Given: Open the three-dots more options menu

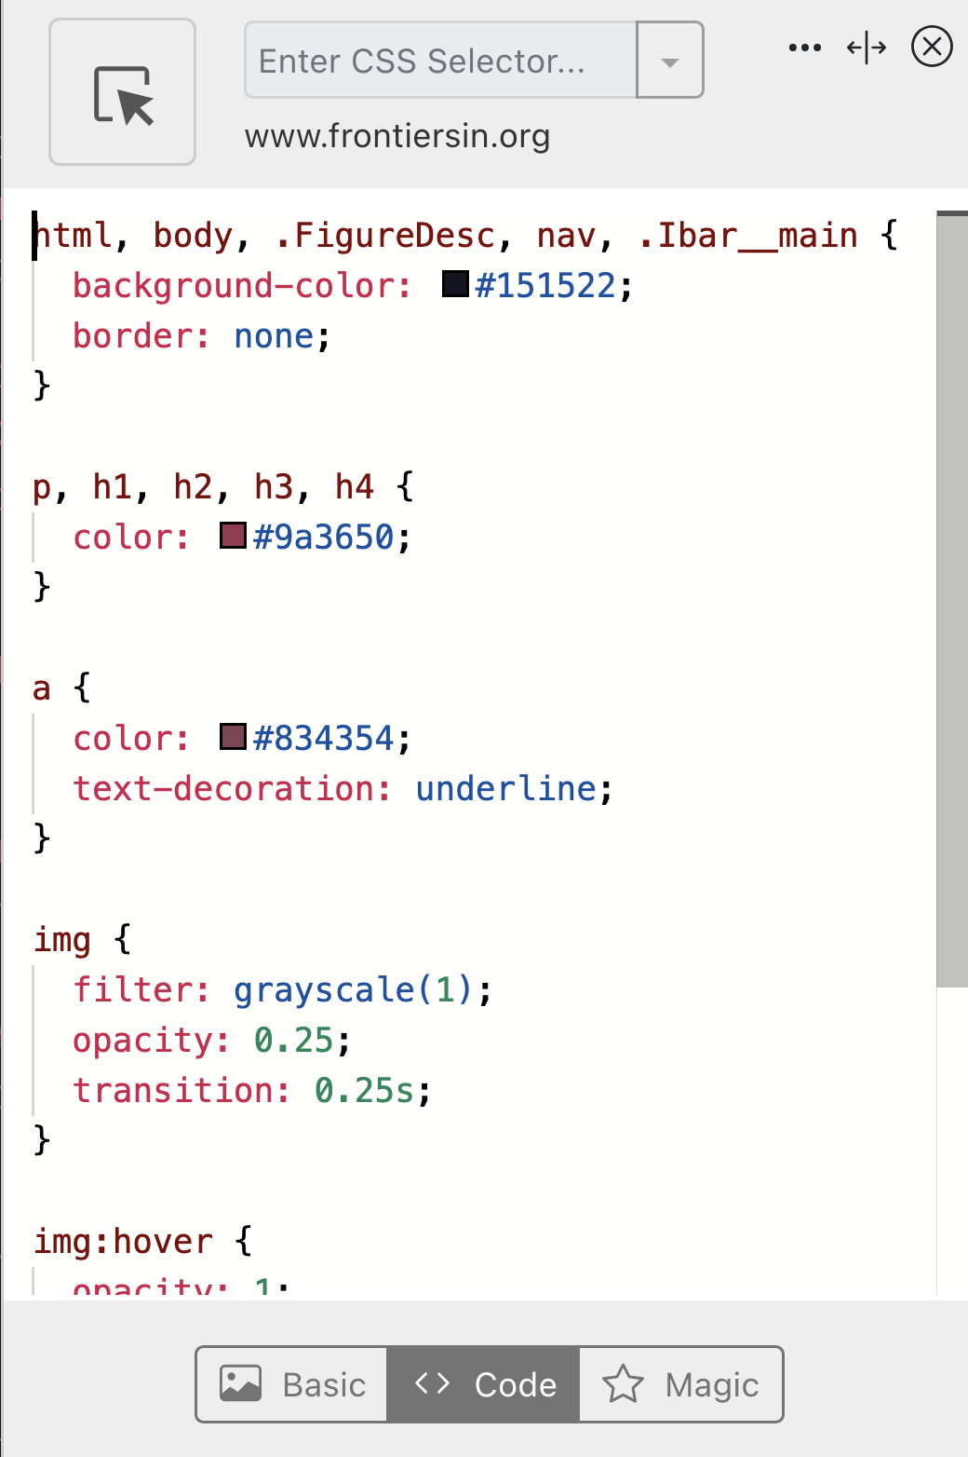Looking at the screenshot, I should pyautogui.click(x=804, y=48).
